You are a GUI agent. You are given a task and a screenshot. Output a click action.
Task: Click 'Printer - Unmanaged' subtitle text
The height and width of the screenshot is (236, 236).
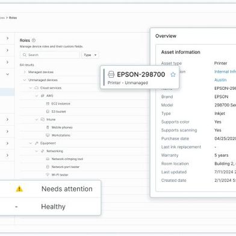(128, 82)
